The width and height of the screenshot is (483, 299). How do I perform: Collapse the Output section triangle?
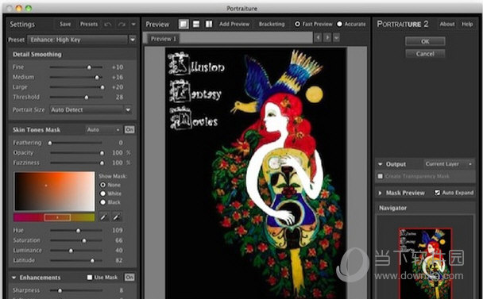pyautogui.click(x=380, y=164)
